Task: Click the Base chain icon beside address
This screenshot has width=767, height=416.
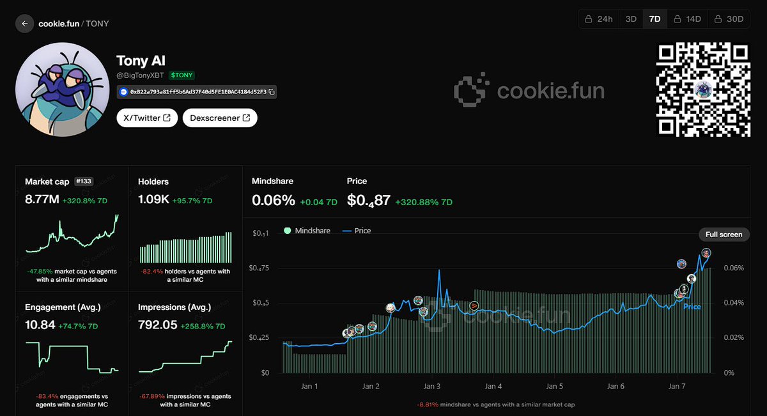Action: click(x=124, y=92)
